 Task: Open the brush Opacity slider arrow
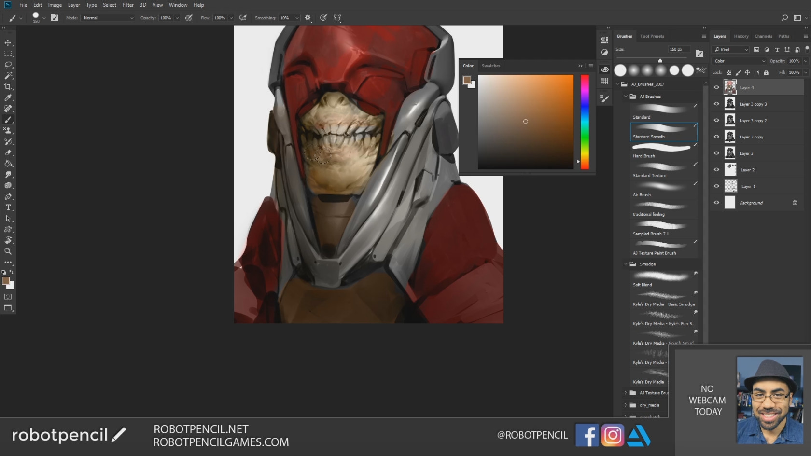pyautogui.click(x=177, y=18)
